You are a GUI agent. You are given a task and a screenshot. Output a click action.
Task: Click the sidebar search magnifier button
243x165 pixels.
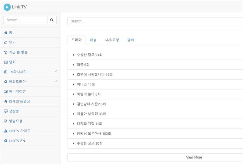click(52, 20)
